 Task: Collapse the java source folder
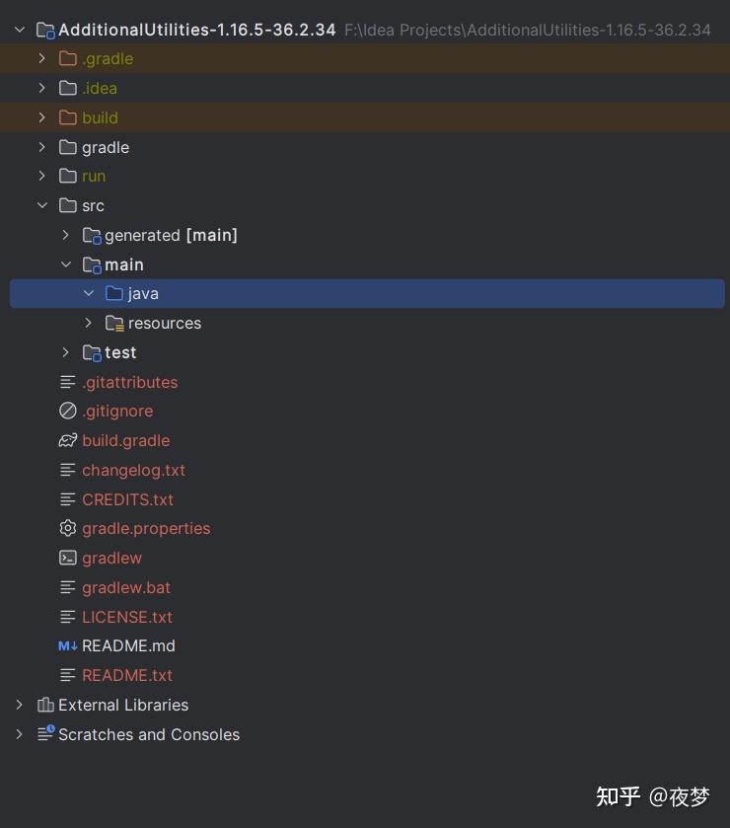(x=89, y=293)
